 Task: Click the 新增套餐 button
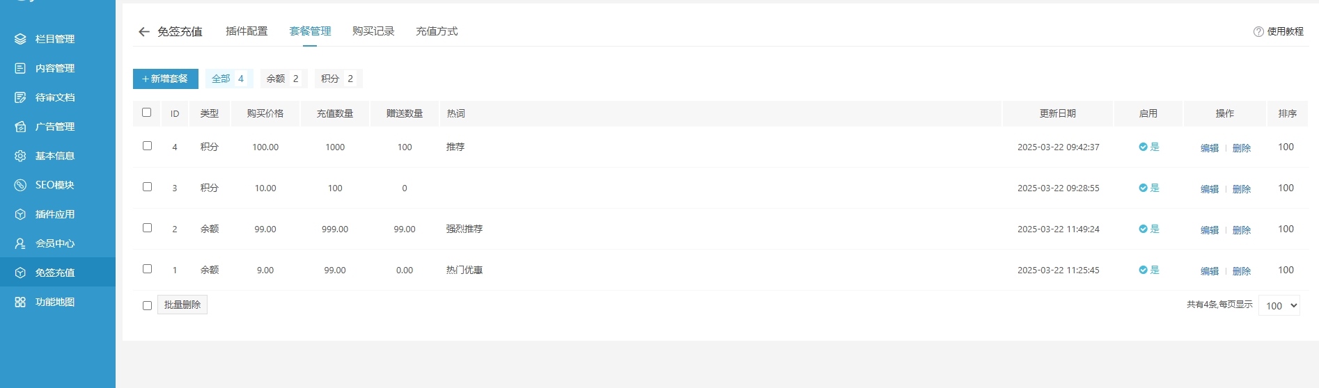coord(166,79)
